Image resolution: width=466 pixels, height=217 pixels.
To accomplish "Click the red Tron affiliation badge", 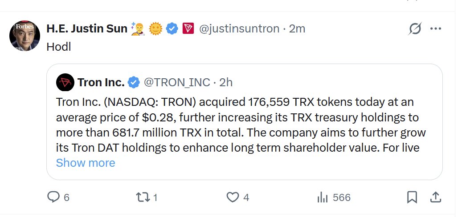I will coord(188,29).
